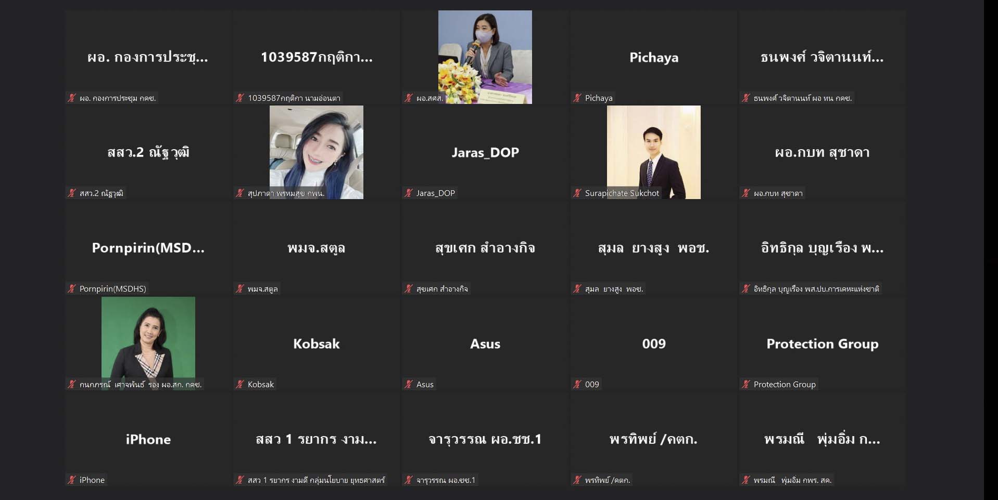Click muted mic icon beside Asus label
The width and height of the screenshot is (998, 500).
408,384
